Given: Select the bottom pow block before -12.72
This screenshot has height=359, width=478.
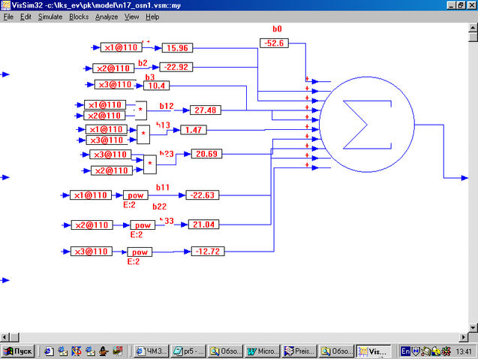Looking at the screenshot, I should (x=140, y=252).
